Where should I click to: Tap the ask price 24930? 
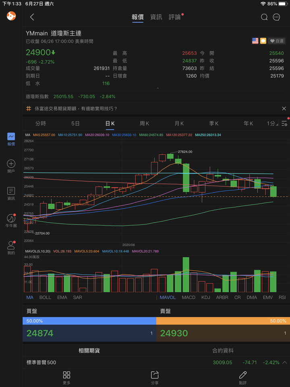[x=174, y=333]
